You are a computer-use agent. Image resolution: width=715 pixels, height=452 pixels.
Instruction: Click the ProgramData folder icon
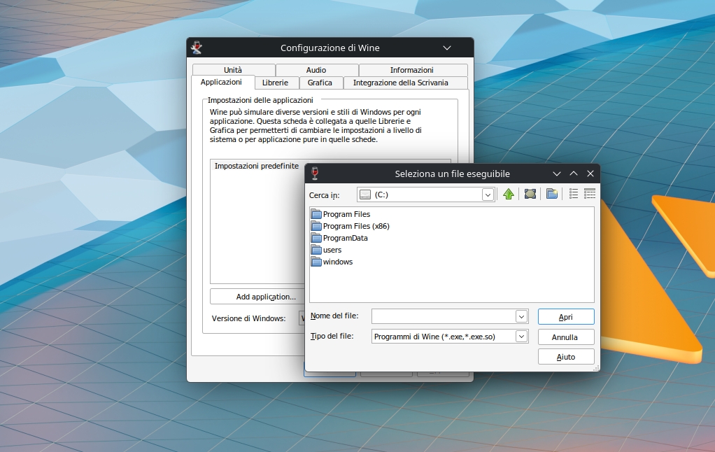tap(316, 238)
